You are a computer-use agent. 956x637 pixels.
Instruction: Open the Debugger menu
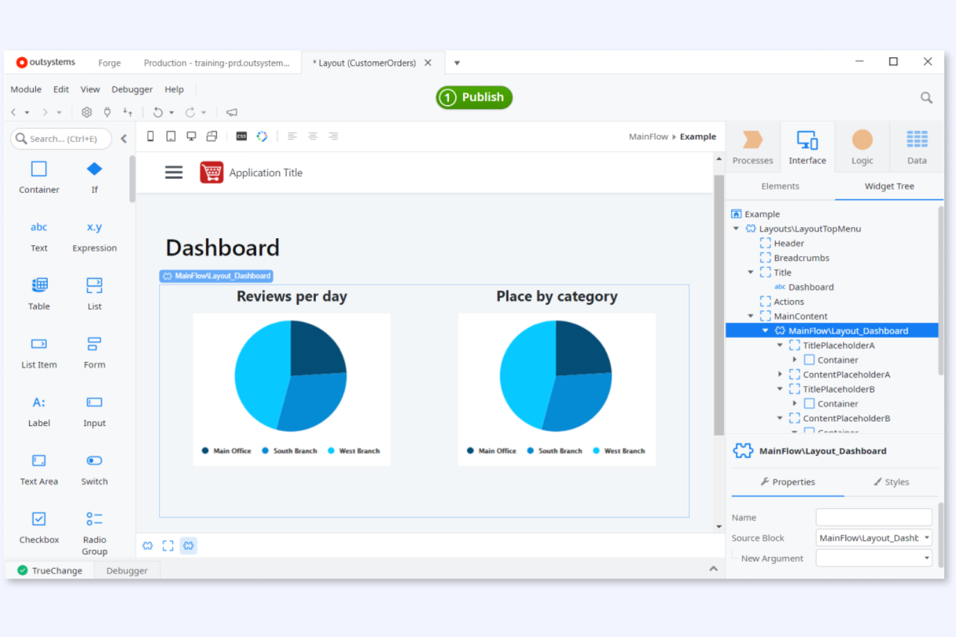(132, 89)
